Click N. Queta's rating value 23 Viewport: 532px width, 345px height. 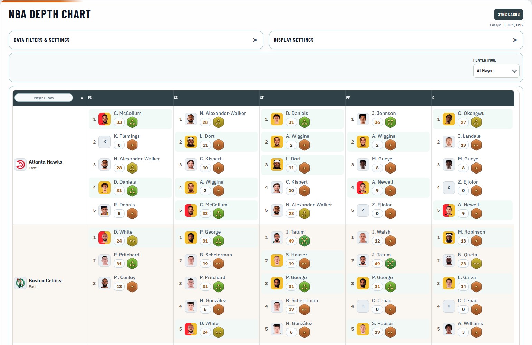[463, 264]
